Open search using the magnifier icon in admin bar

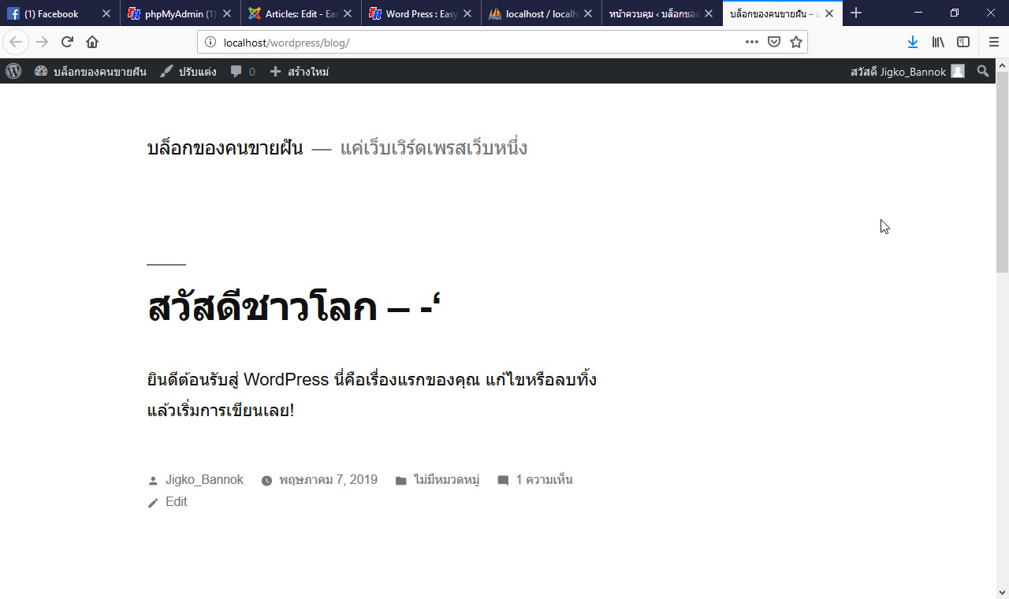point(982,71)
